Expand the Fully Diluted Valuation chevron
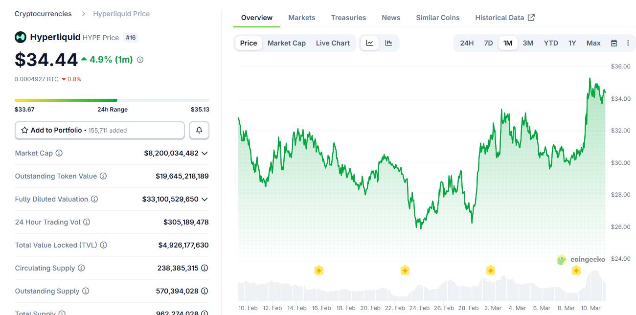Viewport: 636px width, 315px height. click(204, 199)
